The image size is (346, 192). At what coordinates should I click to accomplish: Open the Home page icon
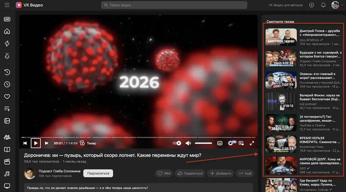click(x=7, y=31)
